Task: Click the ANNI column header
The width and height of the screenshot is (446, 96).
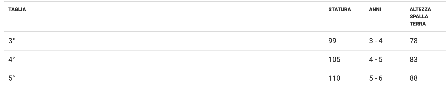Action: [375, 10]
